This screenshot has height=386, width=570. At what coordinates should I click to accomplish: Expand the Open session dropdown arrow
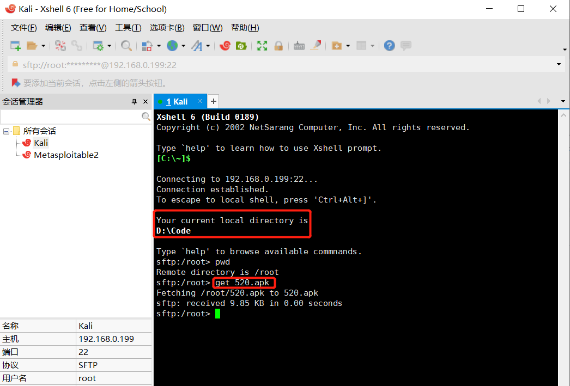(43, 46)
